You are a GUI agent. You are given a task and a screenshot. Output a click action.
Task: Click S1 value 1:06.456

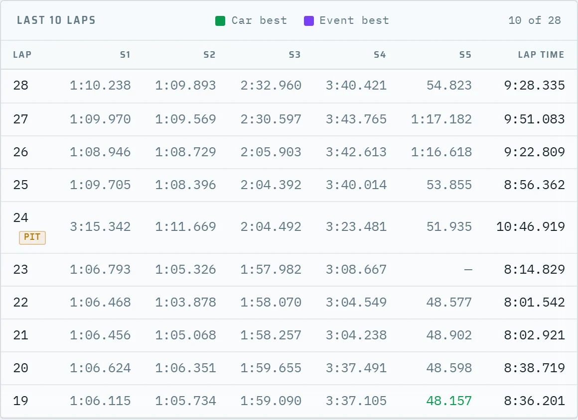click(100, 335)
